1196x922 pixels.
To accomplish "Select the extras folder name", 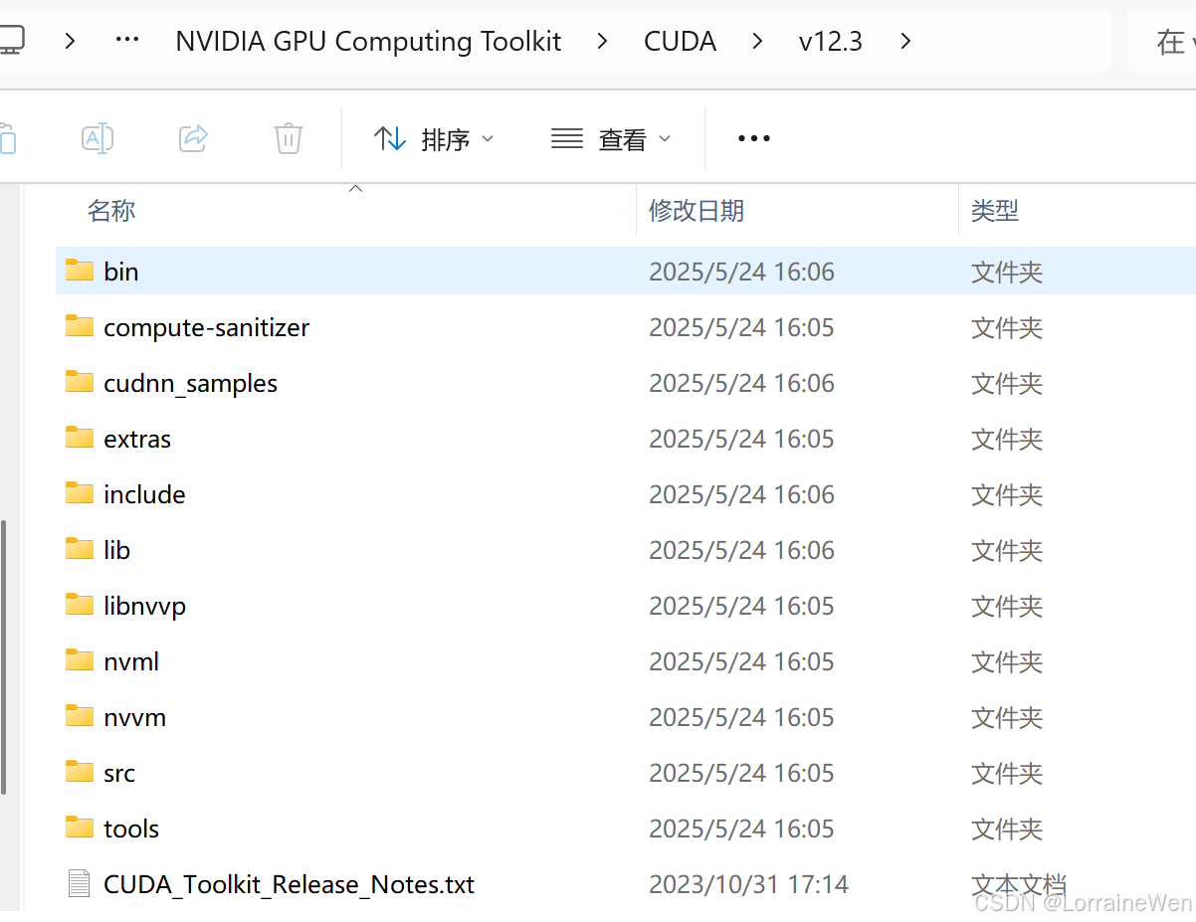I will point(137,439).
